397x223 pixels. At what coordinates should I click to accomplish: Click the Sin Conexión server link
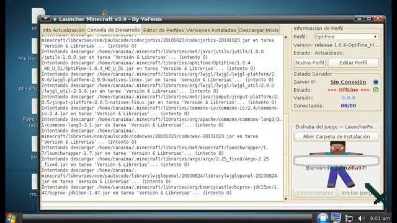click(x=348, y=82)
